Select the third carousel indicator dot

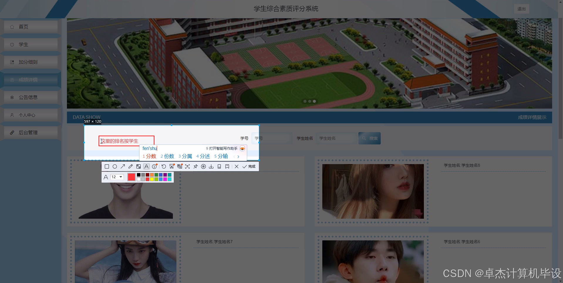pyautogui.click(x=314, y=101)
